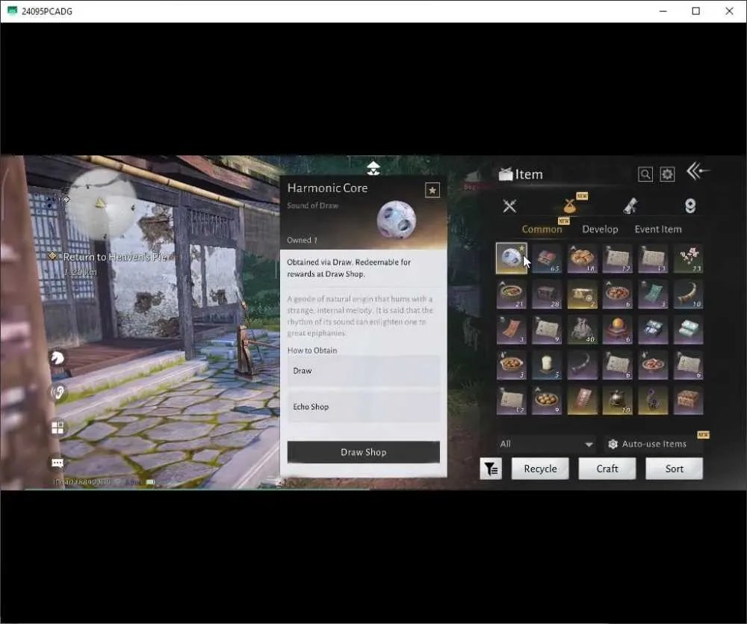
Task: Select the gold-background item with count 2
Action: point(582,294)
